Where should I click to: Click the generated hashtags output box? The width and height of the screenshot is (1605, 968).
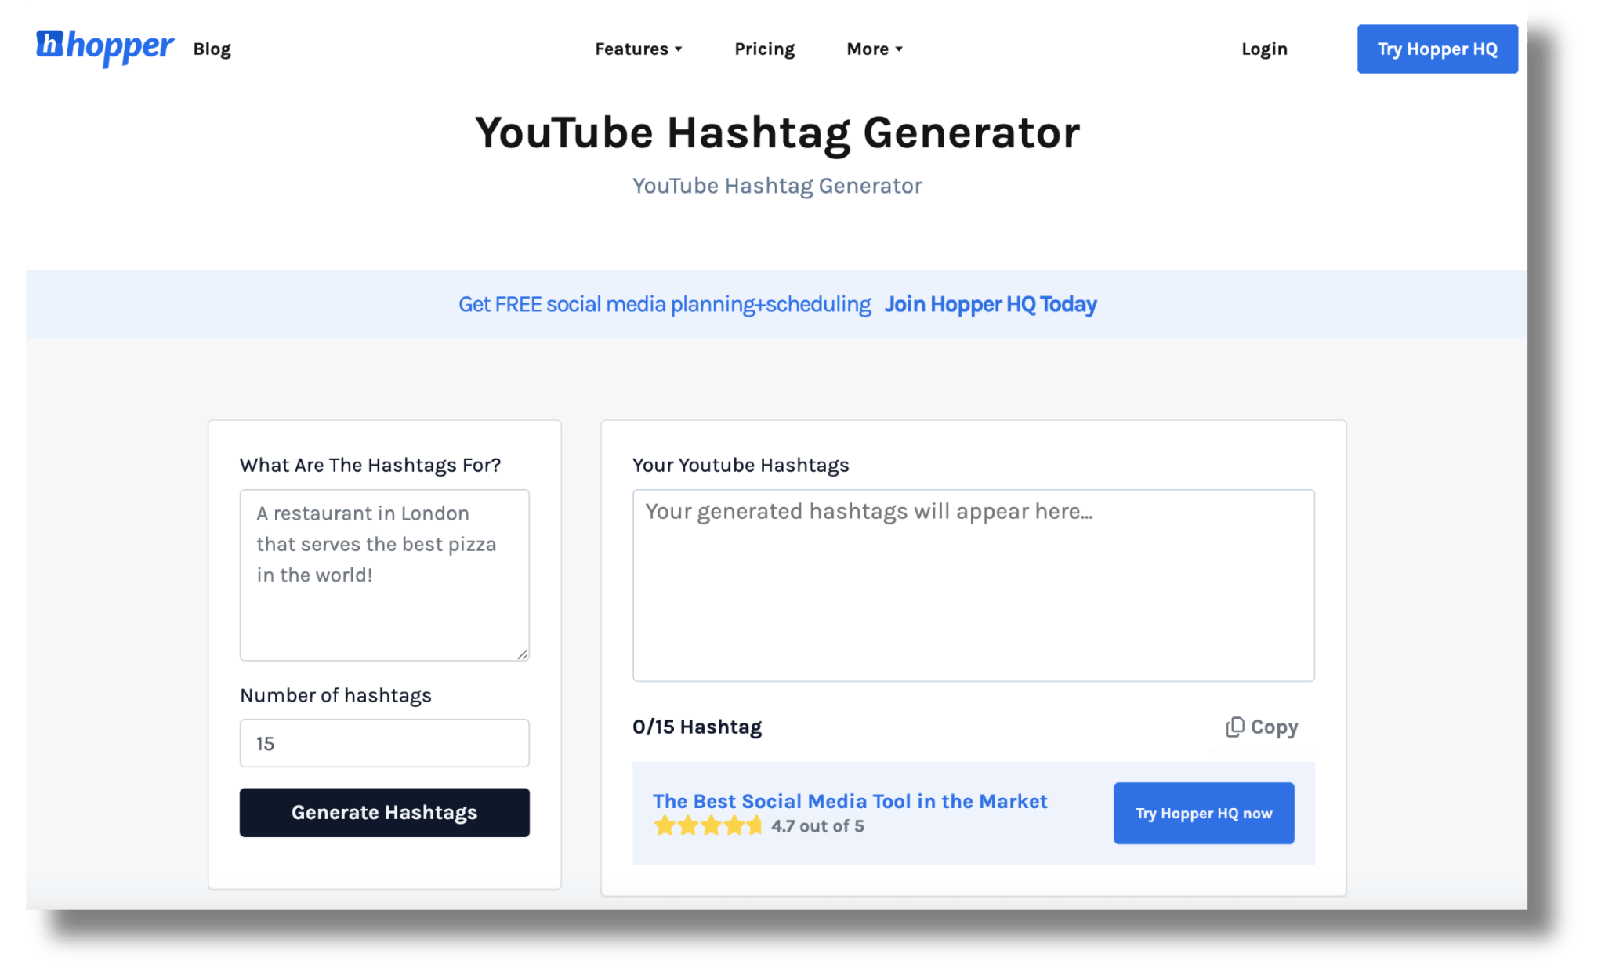pos(973,585)
